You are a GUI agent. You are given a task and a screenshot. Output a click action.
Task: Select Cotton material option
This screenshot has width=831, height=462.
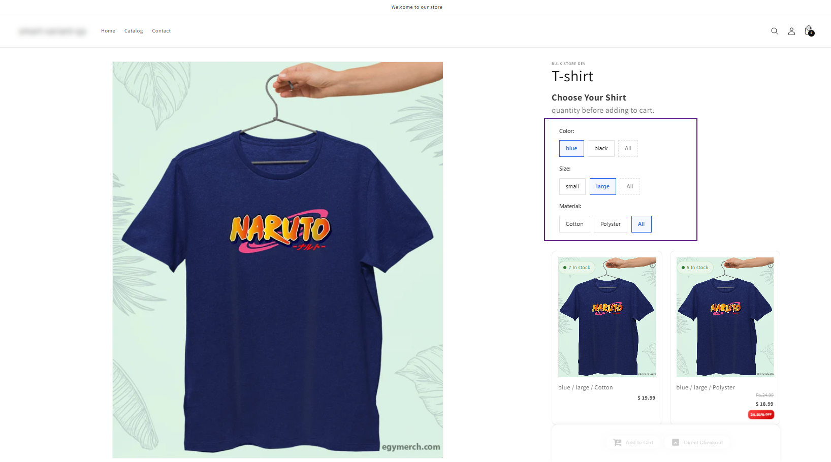click(574, 224)
